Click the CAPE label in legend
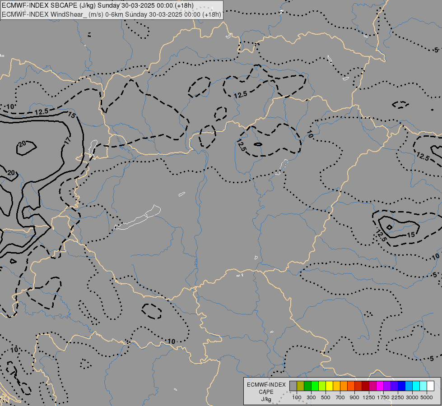Viewport: 442px width, 406px height. 266,392
